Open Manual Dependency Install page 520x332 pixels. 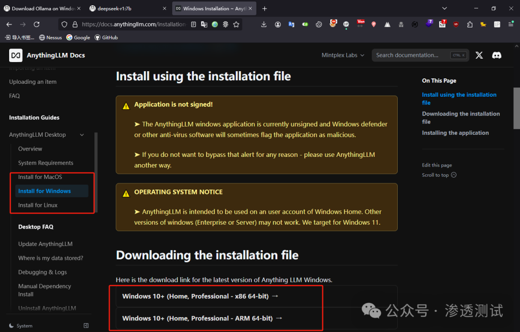[x=44, y=290]
